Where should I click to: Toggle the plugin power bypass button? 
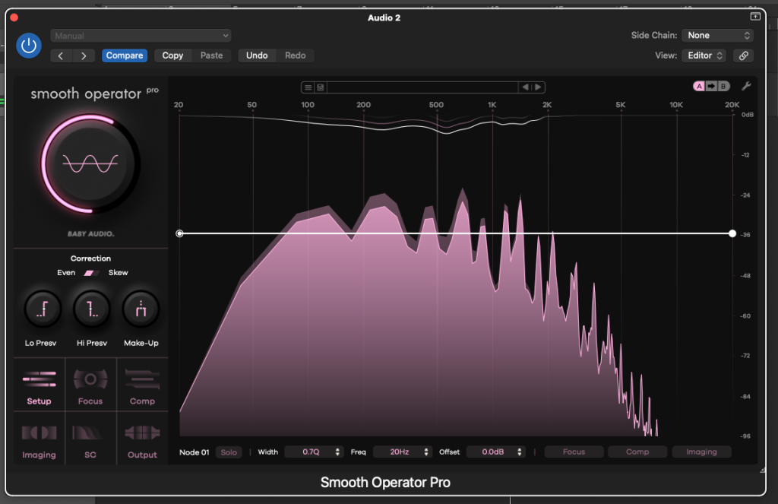pos(29,46)
